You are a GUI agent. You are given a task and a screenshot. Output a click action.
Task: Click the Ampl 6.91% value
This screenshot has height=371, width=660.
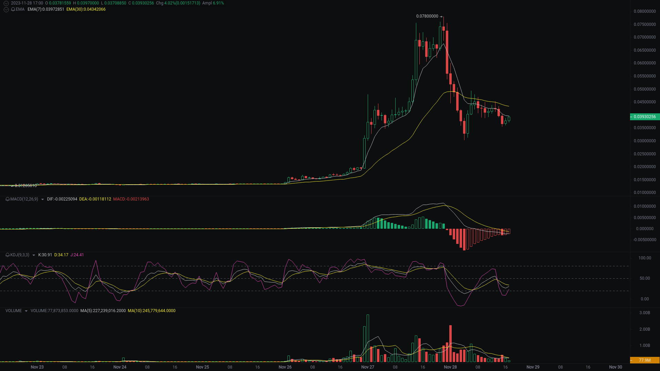[213, 3]
